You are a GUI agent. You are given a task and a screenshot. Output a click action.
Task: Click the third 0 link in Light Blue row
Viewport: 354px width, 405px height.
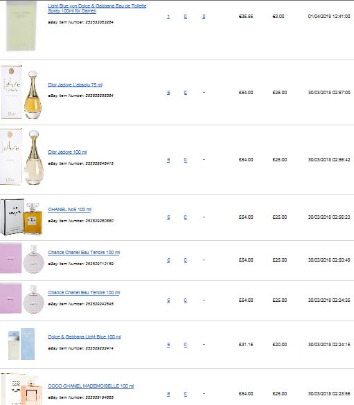pyautogui.click(x=204, y=17)
